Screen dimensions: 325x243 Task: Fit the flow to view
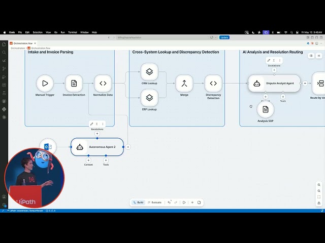319,197
